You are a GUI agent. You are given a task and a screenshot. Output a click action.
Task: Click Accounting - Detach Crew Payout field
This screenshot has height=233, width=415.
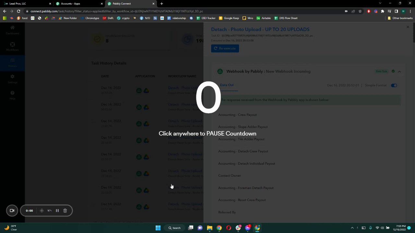243,151
